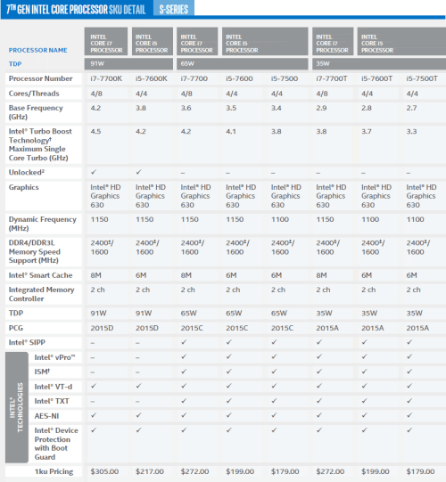Click the Intel Core i5 Processor header above i5-7600K

point(153,42)
